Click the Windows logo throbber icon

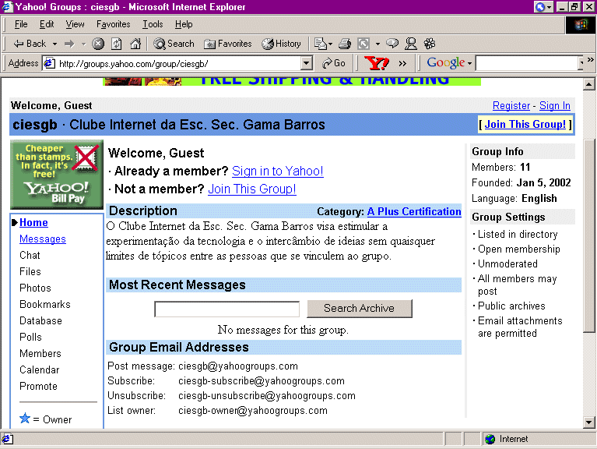coord(580,25)
